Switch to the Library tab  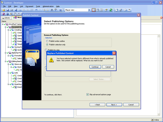click(x=6, y=18)
